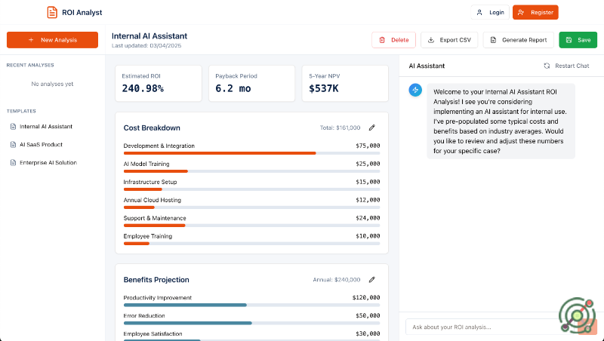The height and width of the screenshot is (341, 604).
Task: Click the file icon beside AI SaaS Product
Action: (13, 144)
